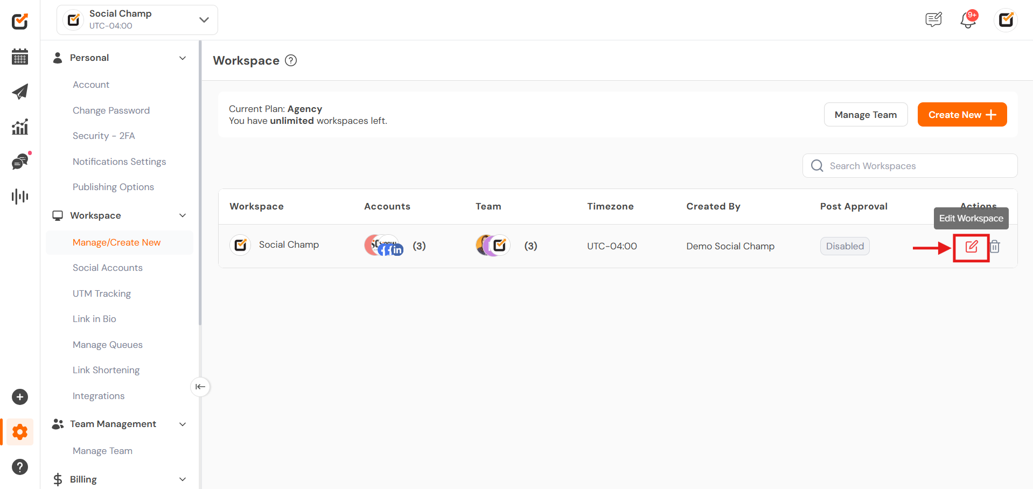This screenshot has height=489, width=1033.
Task: Go to Social Accounts menu item
Action: pyautogui.click(x=108, y=268)
